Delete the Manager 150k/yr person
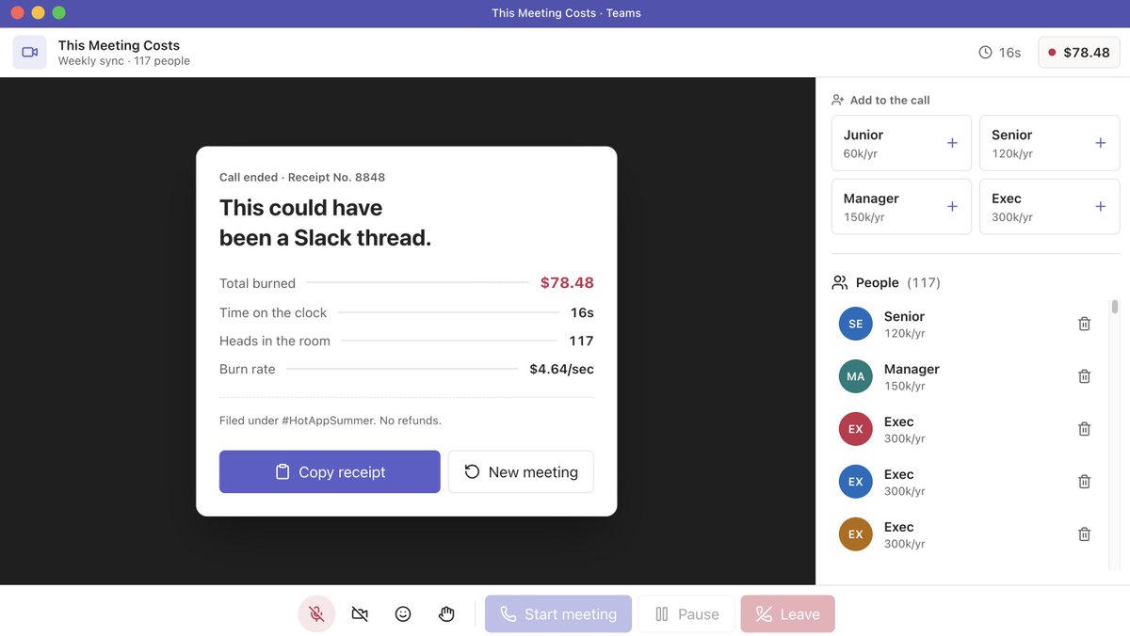Image resolution: width=1130 pixels, height=636 pixels. point(1084,376)
